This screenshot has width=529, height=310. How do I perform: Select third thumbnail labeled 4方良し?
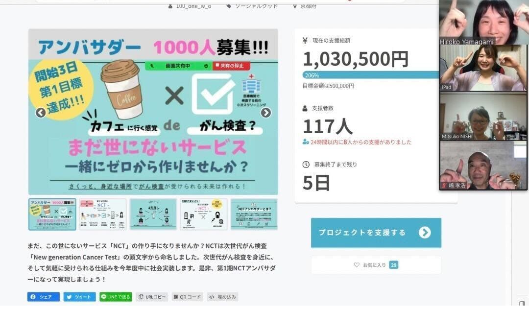pos(153,215)
